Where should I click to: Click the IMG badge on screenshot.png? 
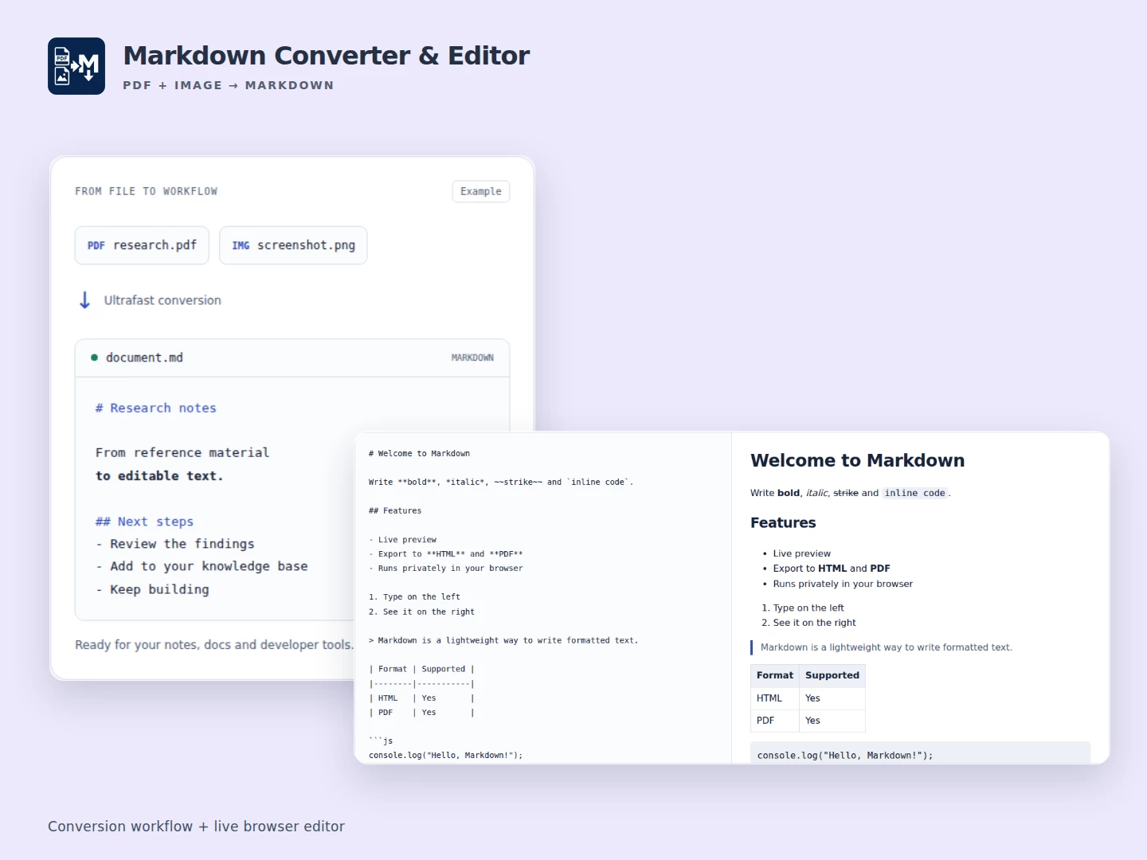(x=241, y=245)
